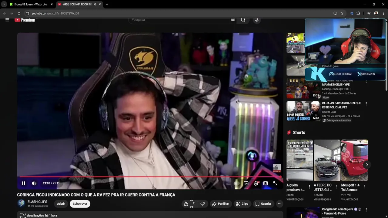Screen dimensions: 388x218
Task: Open the 'A FEBRE DO JETTA' short thumbnail
Action: [327, 160]
